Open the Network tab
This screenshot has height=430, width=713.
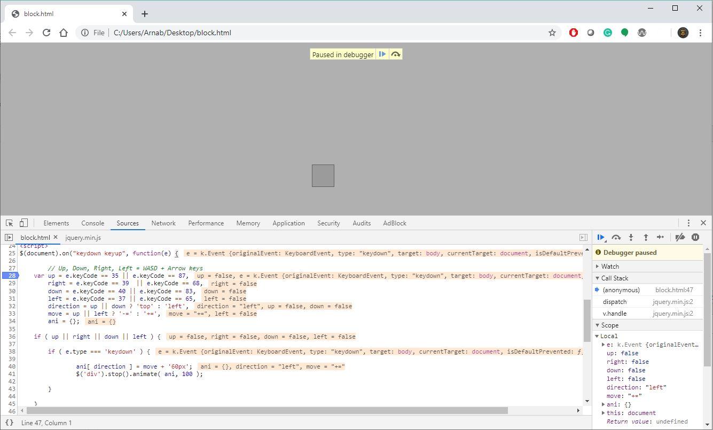163,223
